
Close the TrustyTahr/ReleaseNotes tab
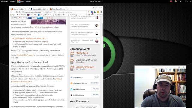[x=67, y=9]
